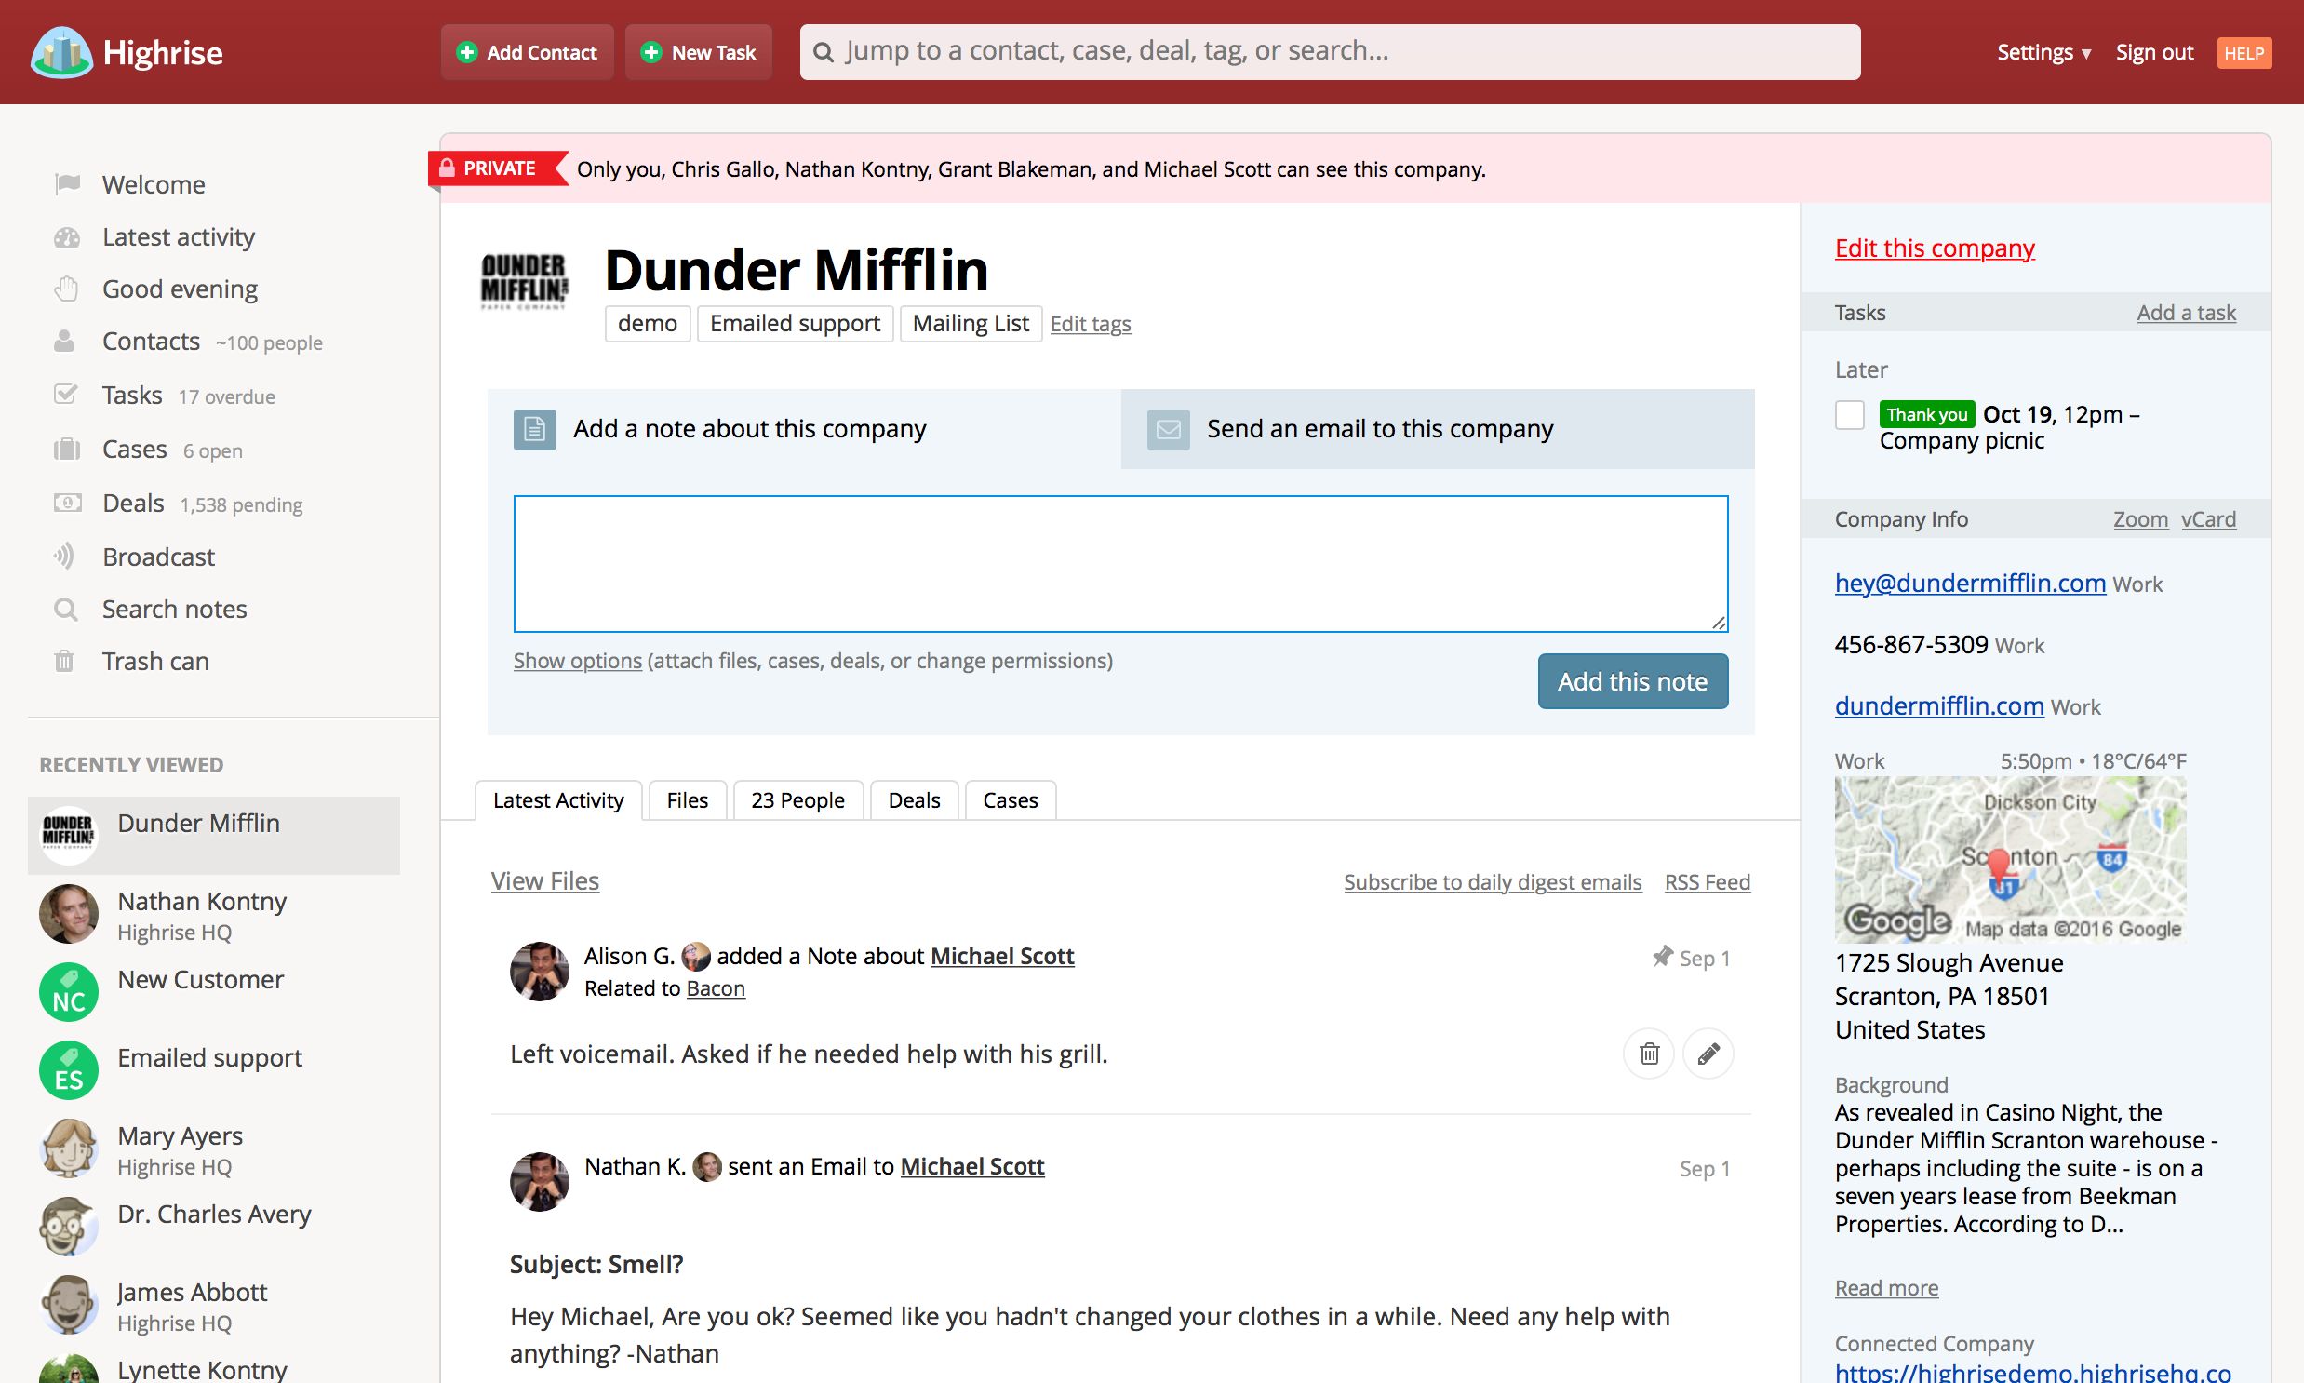Open the Files tab

tap(687, 799)
